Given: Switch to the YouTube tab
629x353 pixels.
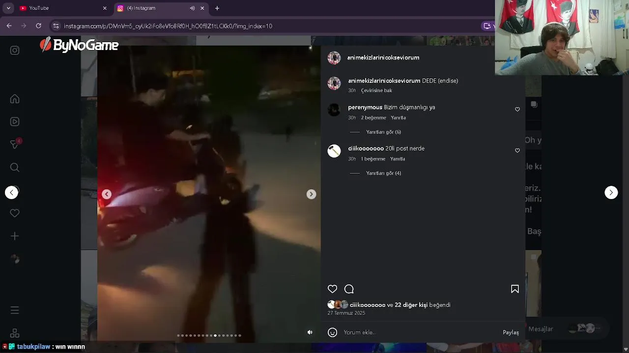Looking at the screenshot, I should [63, 8].
